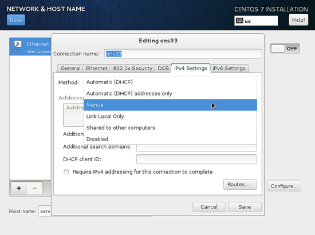Select Manual in Method dropdown

click(x=170, y=105)
